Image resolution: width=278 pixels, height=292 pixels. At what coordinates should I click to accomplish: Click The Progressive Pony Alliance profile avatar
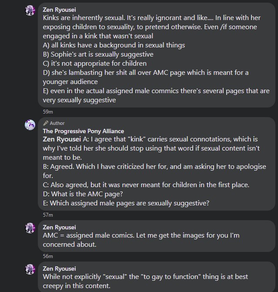30,125
